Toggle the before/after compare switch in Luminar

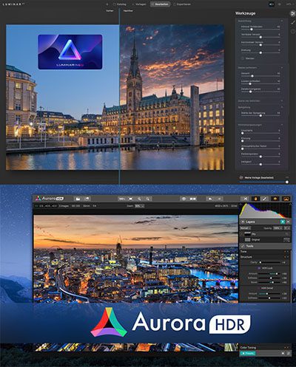[x=272, y=4]
